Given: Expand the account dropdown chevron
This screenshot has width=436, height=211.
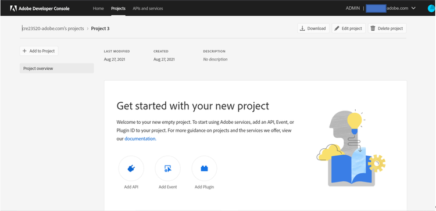Looking at the screenshot, I should (413, 8).
